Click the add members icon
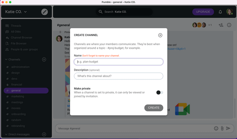Viewport: 237px width, 139px height. (x=221, y=25)
